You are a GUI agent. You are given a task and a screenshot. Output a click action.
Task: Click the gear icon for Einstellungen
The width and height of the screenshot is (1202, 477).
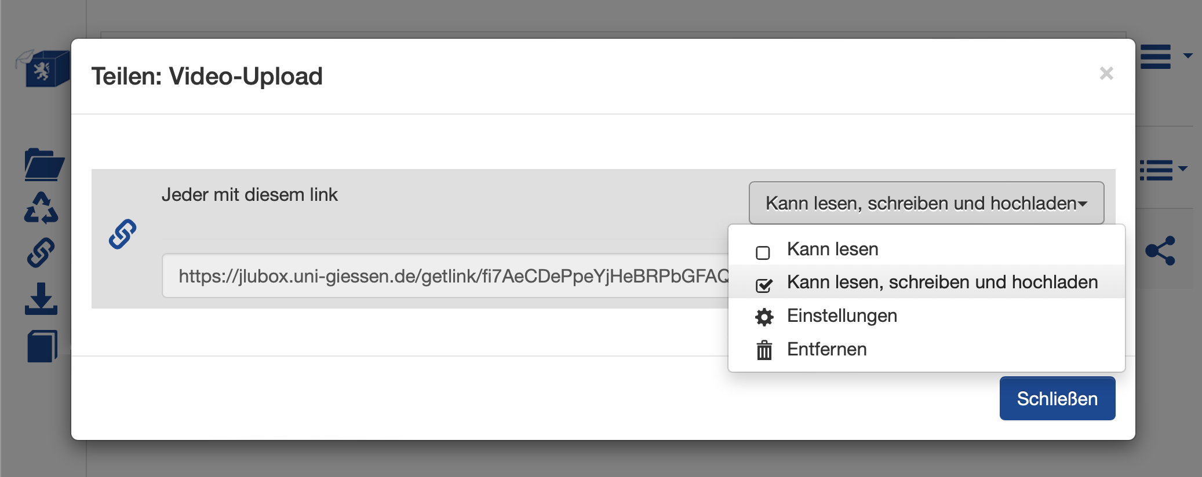point(764,317)
